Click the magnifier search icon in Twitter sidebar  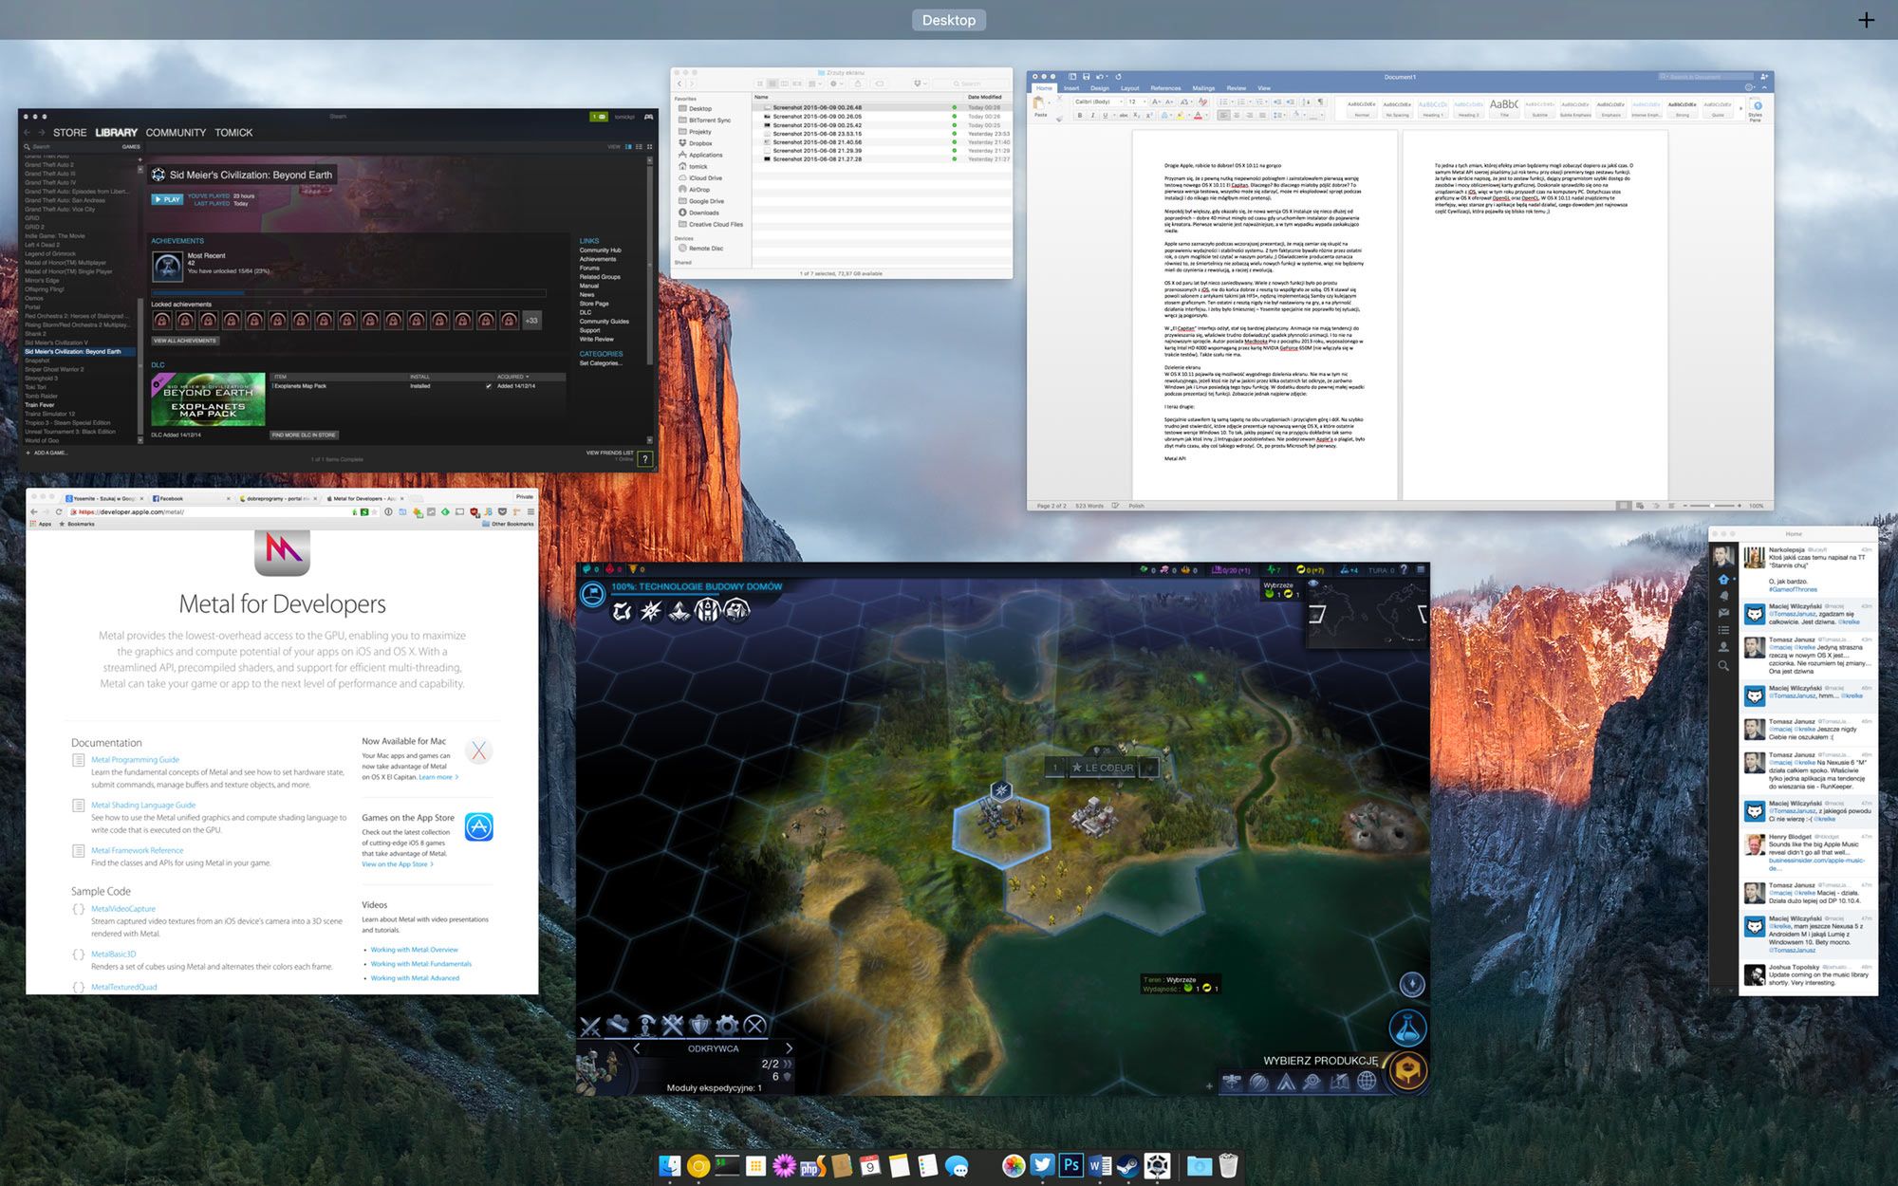(1723, 666)
